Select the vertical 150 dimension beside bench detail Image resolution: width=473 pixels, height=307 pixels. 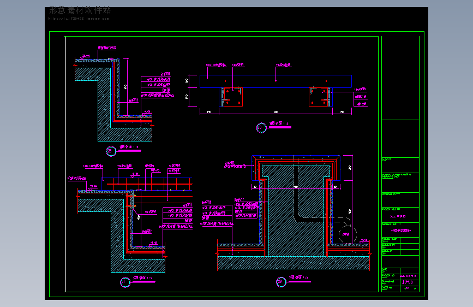187,97
